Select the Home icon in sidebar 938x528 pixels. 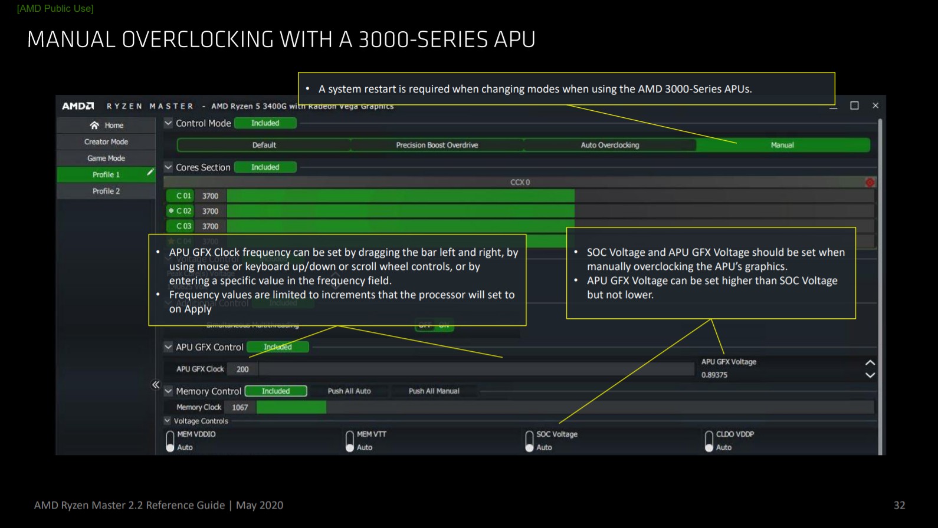point(94,125)
